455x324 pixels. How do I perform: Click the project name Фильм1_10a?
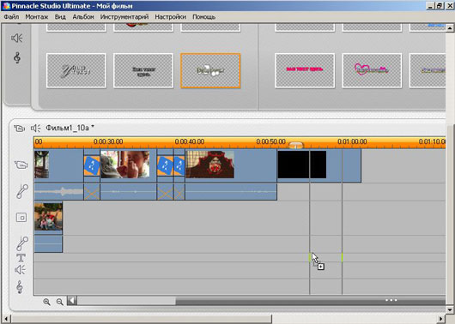click(67, 128)
